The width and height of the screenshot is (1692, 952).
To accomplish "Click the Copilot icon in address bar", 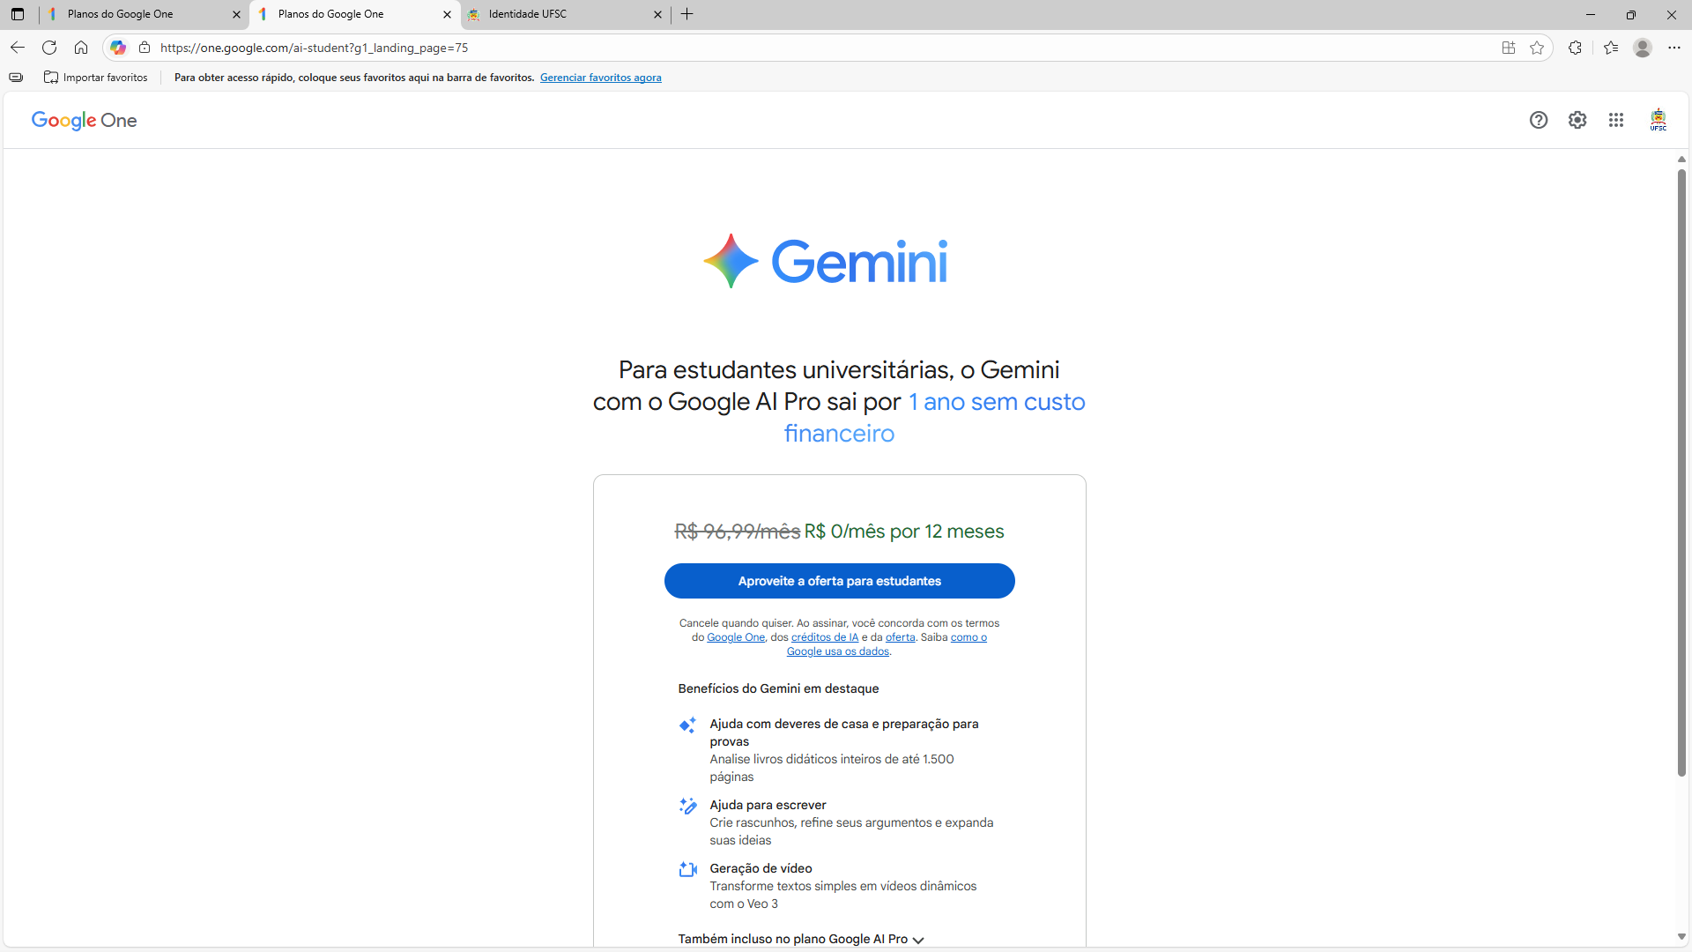I will coord(118,48).
